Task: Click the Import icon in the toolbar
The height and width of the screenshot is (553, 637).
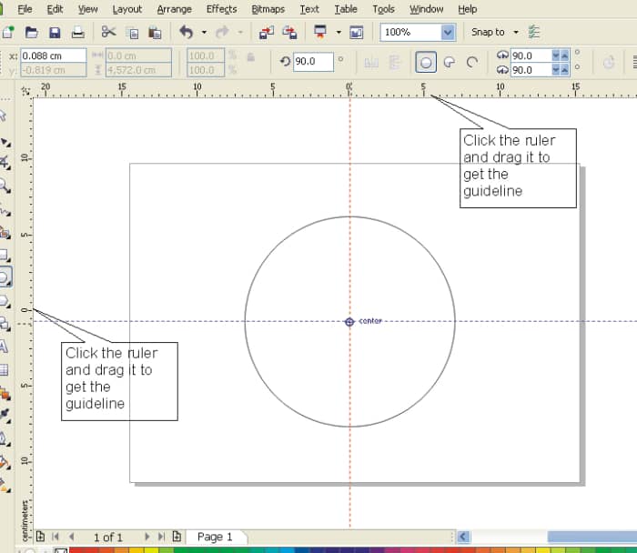Action: pyautogui.click(x=267, y=32)
